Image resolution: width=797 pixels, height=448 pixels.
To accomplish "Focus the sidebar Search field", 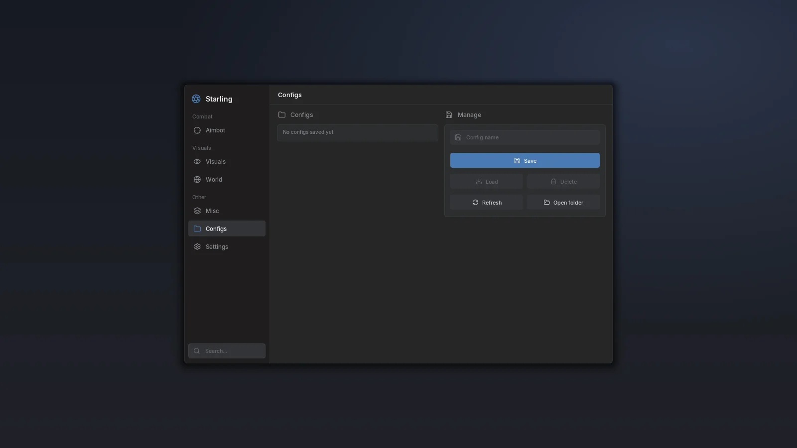I will [227, 351].
